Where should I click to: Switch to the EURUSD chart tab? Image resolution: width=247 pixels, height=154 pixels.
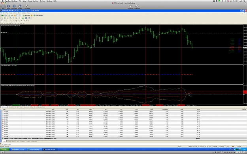click(11, 107)
